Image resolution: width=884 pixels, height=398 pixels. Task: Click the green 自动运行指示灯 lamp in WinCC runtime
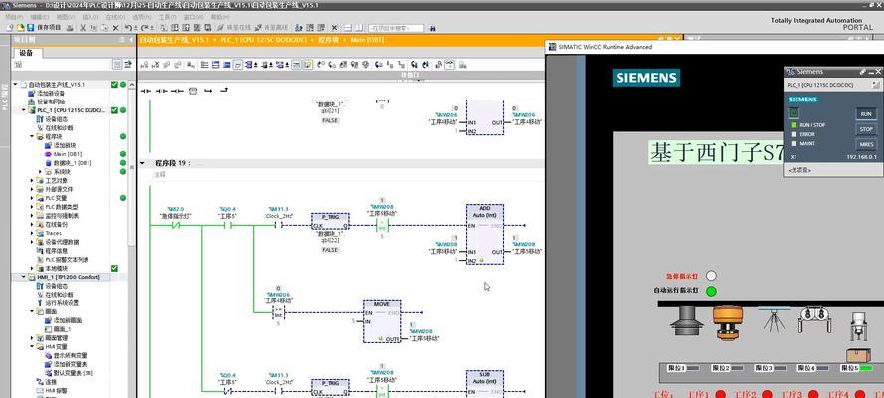712,291
